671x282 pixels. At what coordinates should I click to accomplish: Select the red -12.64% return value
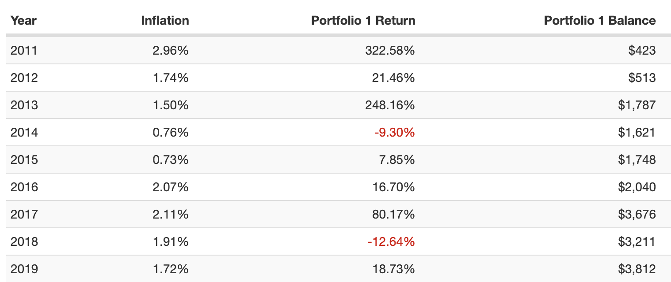coord(391,242)
